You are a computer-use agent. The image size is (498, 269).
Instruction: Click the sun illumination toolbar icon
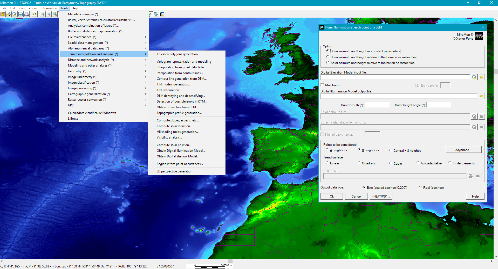point(35,14)
